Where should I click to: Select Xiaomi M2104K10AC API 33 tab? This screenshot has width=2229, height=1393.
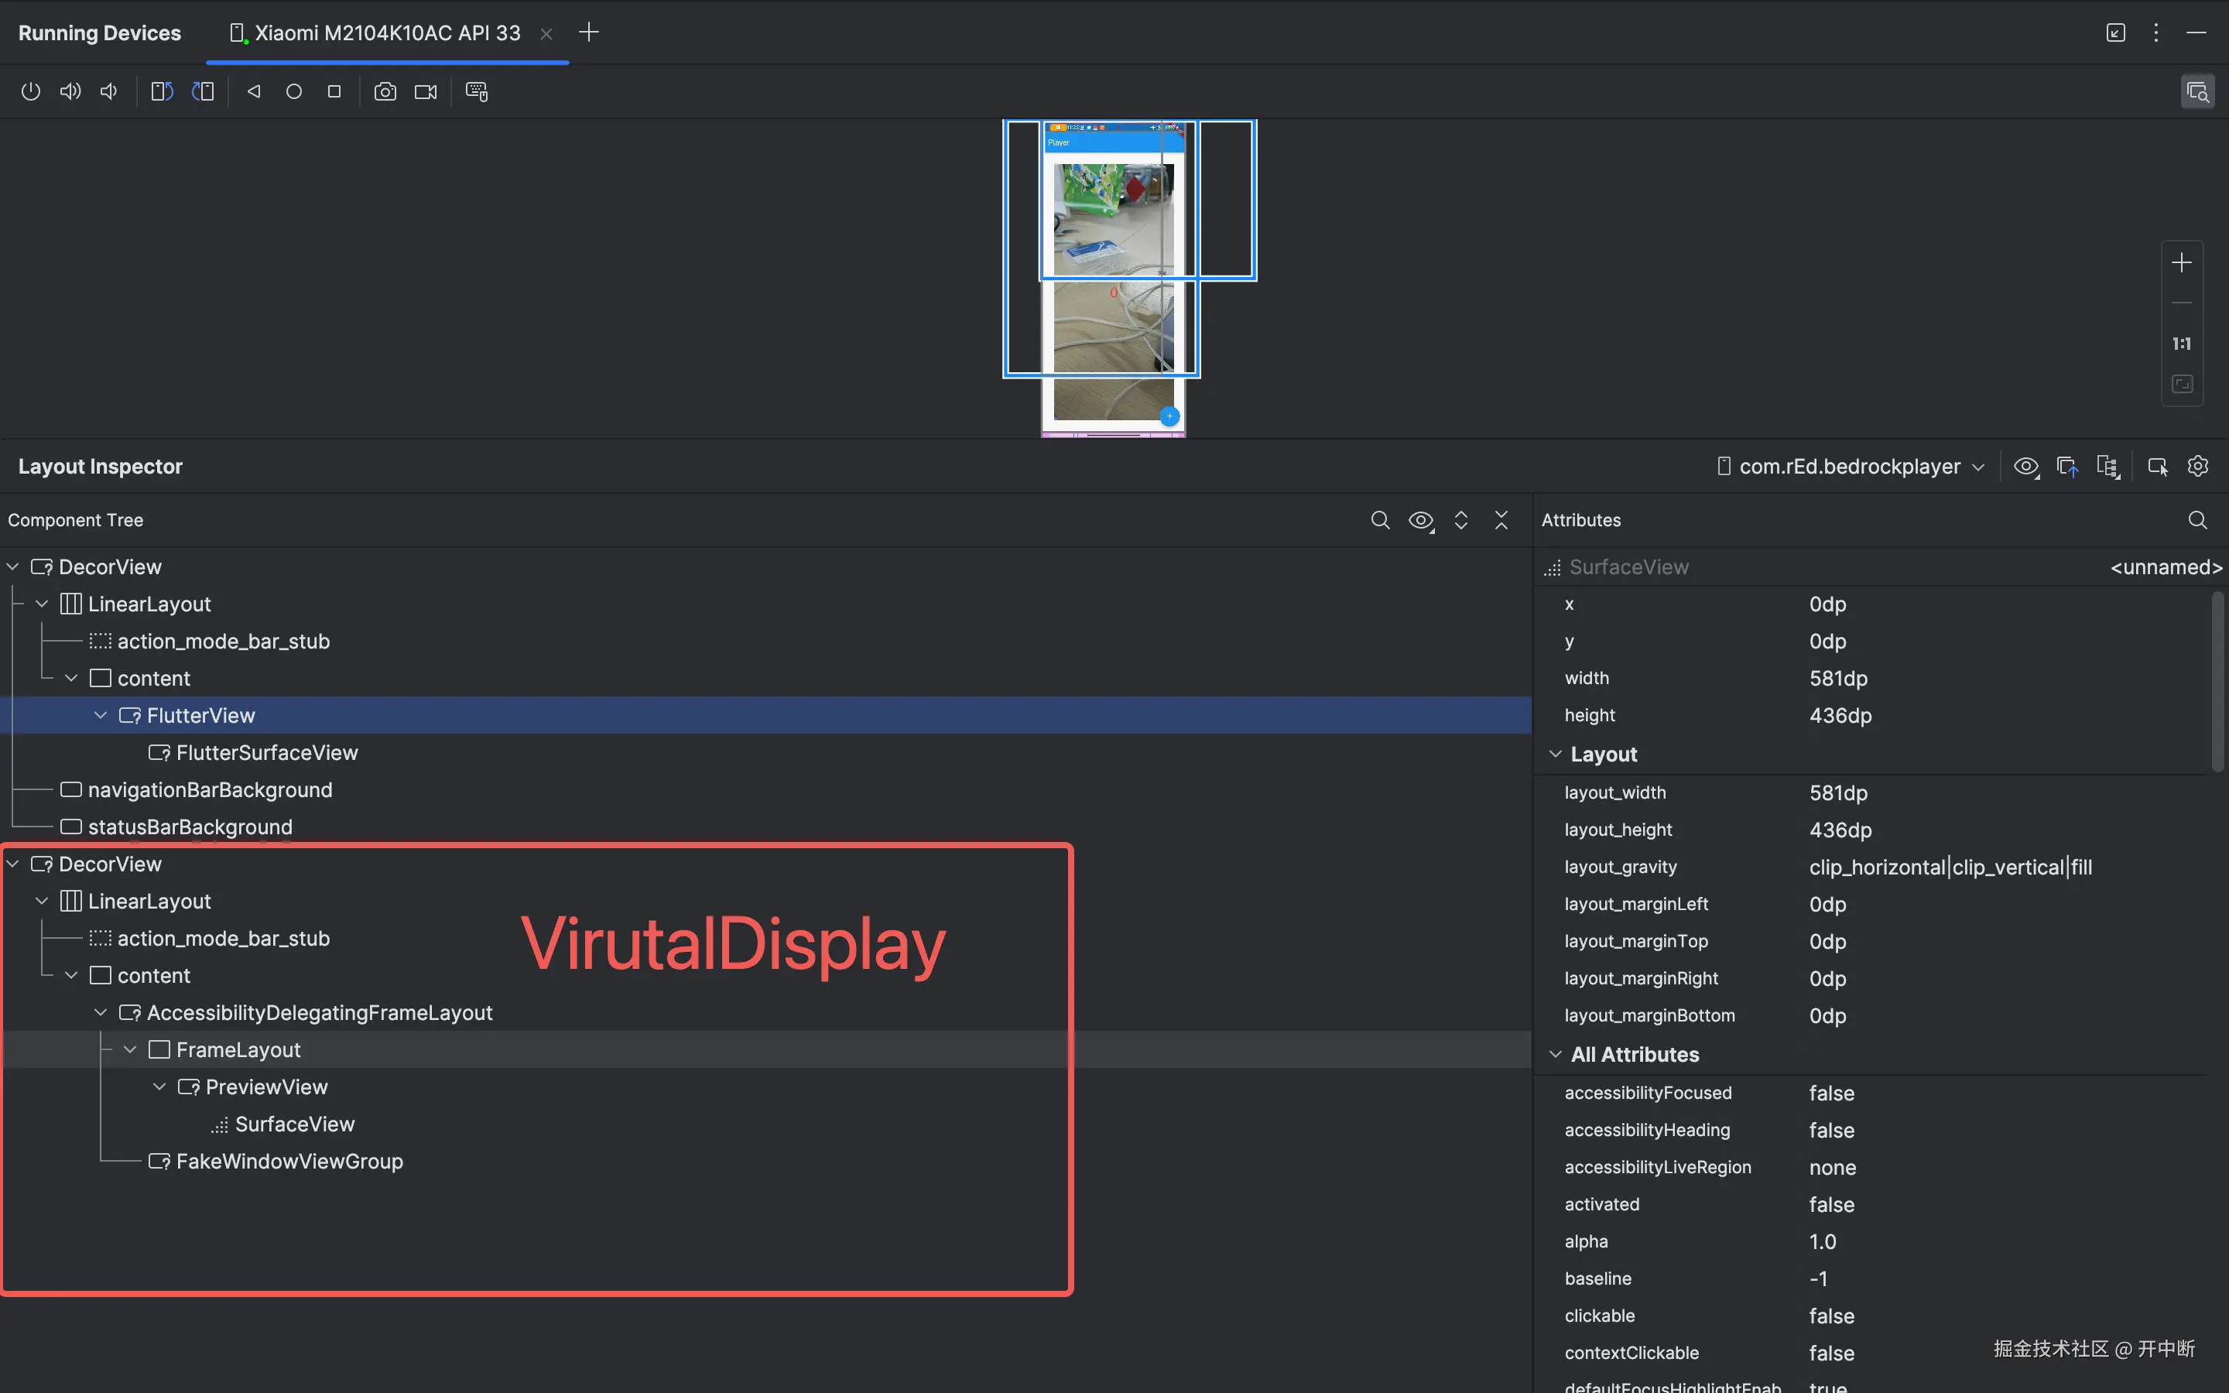(x=387, y=33)
